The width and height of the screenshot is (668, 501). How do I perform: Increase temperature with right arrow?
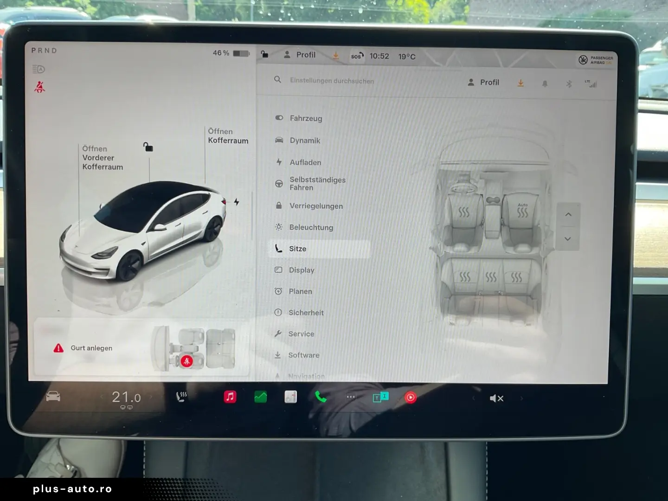[151, 397]
